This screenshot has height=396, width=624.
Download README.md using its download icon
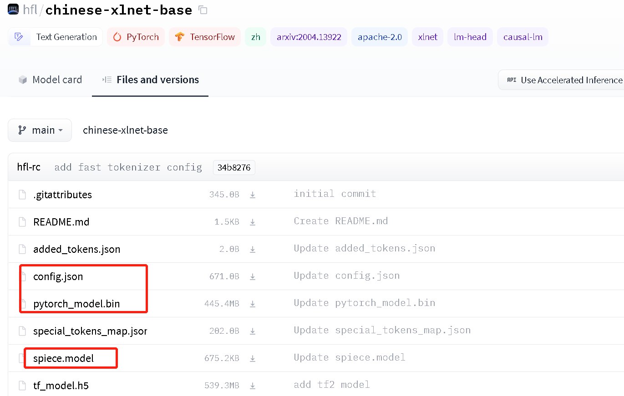(x=253, y=222)
